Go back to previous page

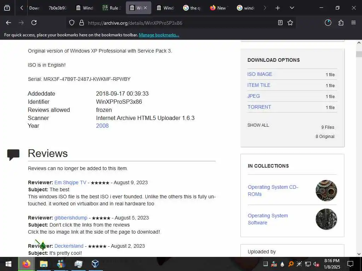click(8, 23)
